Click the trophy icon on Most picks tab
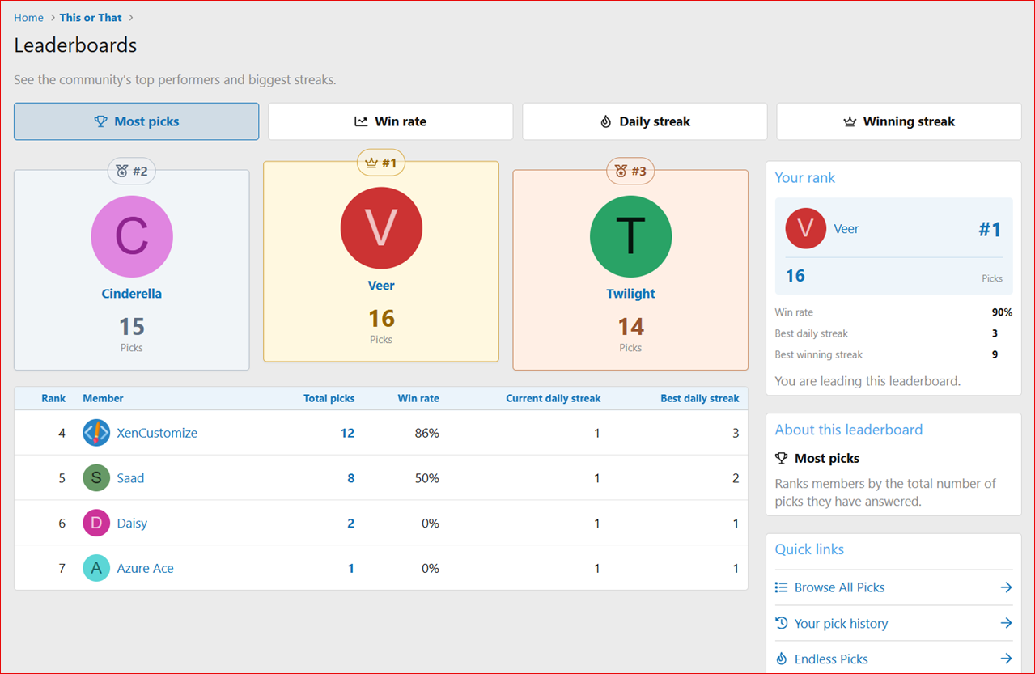 (x=100, y=121)
